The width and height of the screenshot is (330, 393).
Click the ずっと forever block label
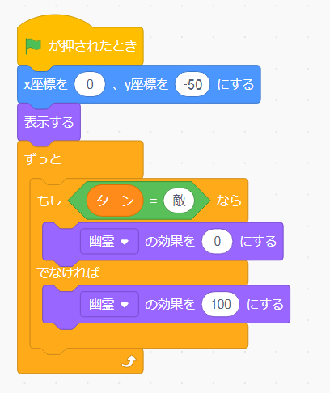coord(43,159)
